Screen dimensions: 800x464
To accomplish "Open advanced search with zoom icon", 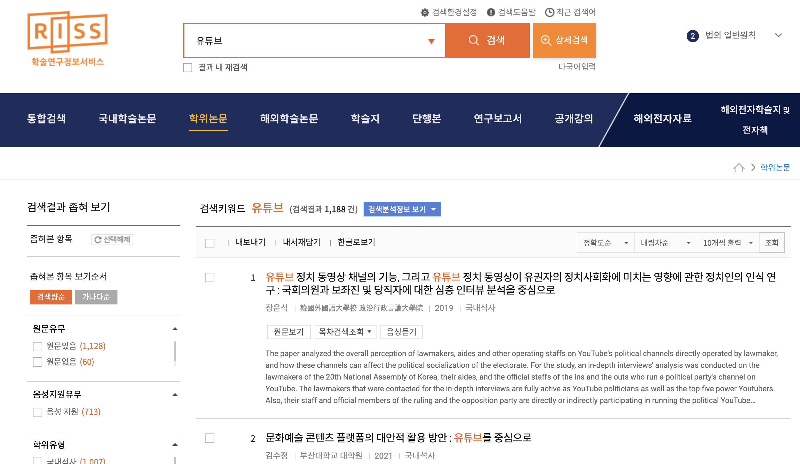I will pos(564,40).
